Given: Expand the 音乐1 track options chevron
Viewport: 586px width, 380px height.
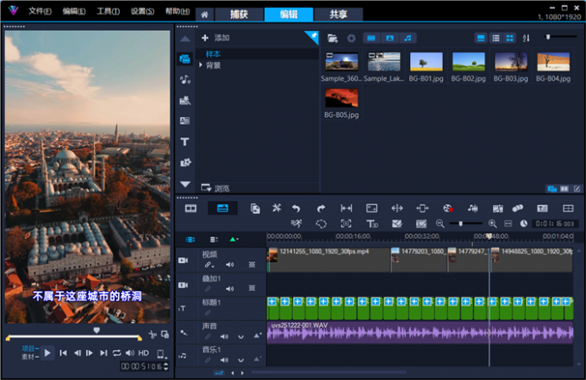Looking at the screenshot, I should (x=240, y=360).
